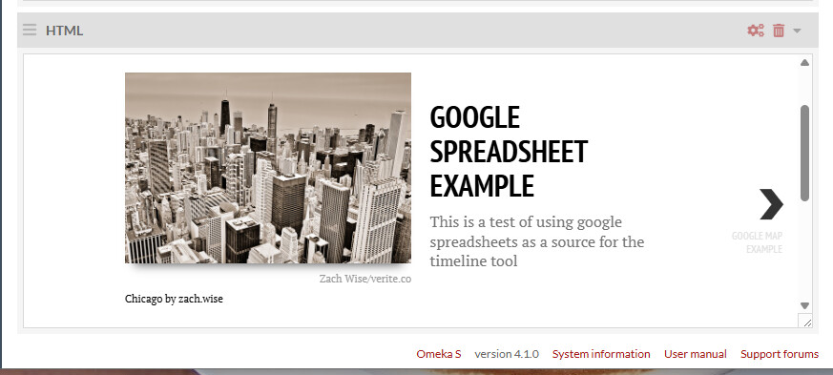Open System information page
833x375 pixels.
pos(601,354)
